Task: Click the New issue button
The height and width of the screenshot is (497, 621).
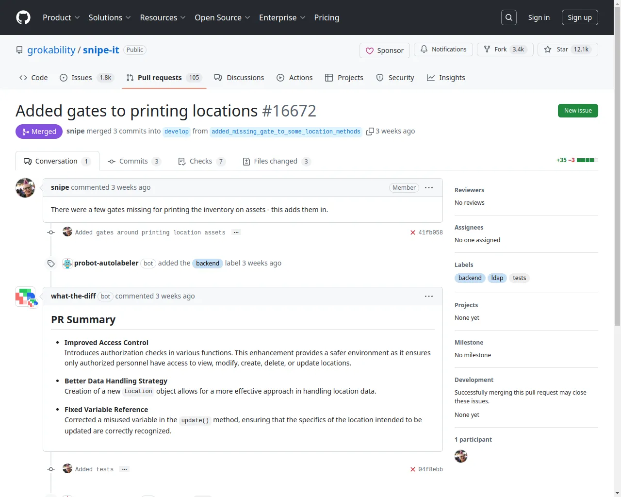Action: click(x=578, y=111)
